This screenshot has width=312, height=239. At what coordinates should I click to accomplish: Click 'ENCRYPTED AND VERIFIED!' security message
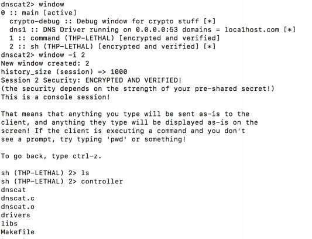(133, 80)
